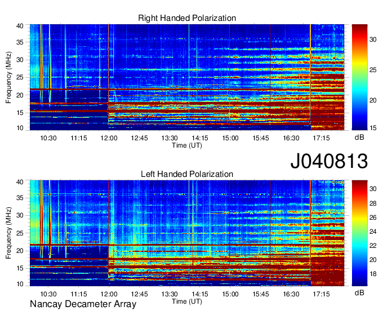
Task: Click '10:30' tick of right-handed plot
Action: [x=48, y=138]
